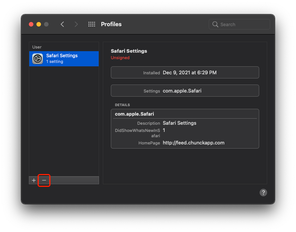The height and width of the screenshot is (232, 296).
Task: Click the Safari Settings heading in details
Action: 129,51
